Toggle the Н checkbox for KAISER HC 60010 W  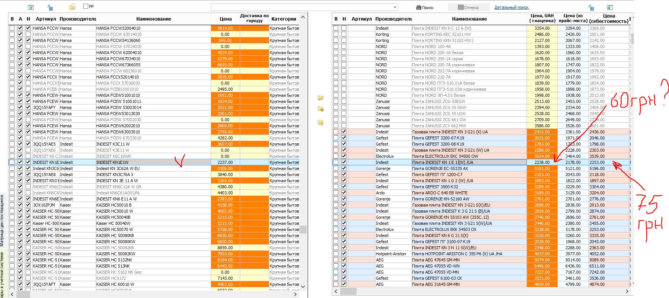point(28,284)
